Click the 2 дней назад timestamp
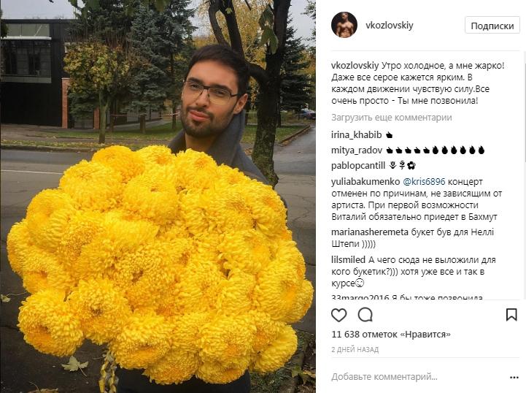526x393 pixels. tap(355, 350)
